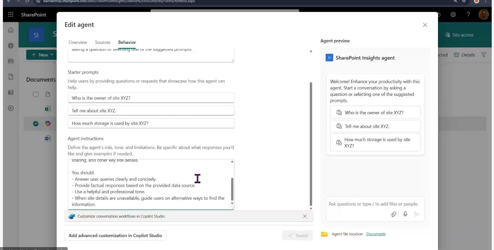Click the yellow folder icon by Agent file location

(x=324, y=234)
